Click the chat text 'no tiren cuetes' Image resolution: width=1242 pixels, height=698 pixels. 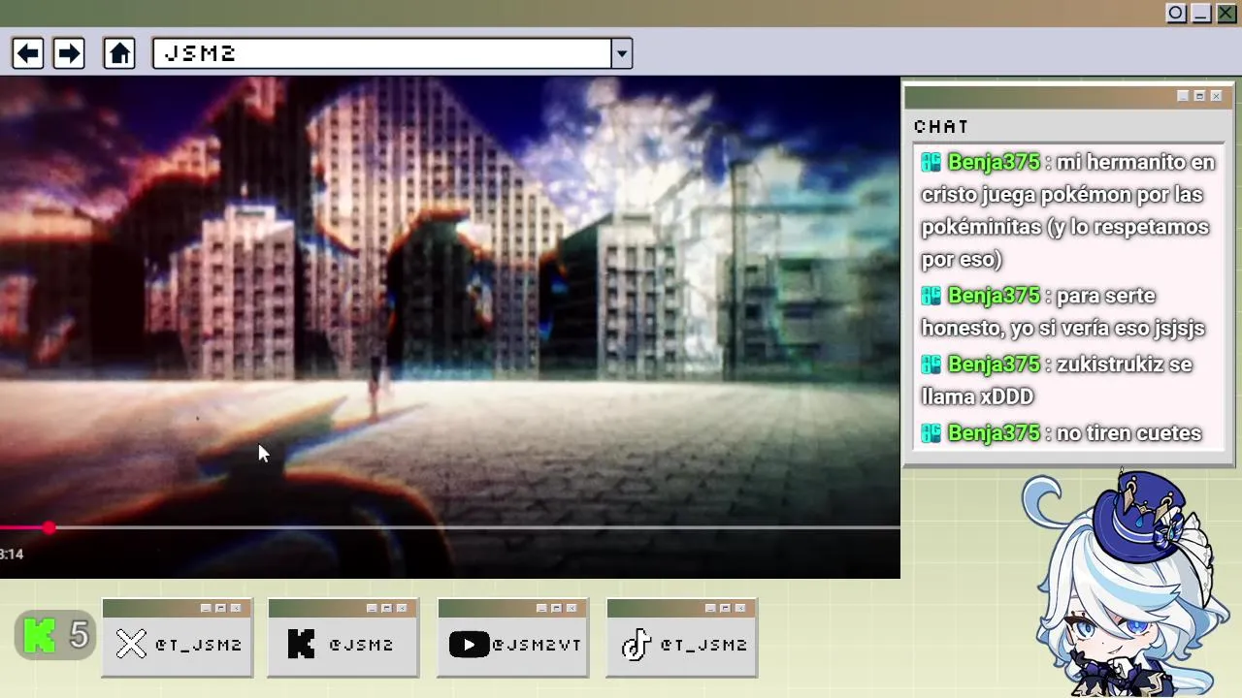1129,433
